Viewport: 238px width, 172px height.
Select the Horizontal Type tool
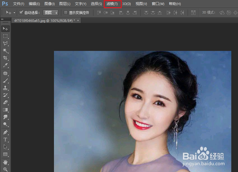click(x=6, y=140)
